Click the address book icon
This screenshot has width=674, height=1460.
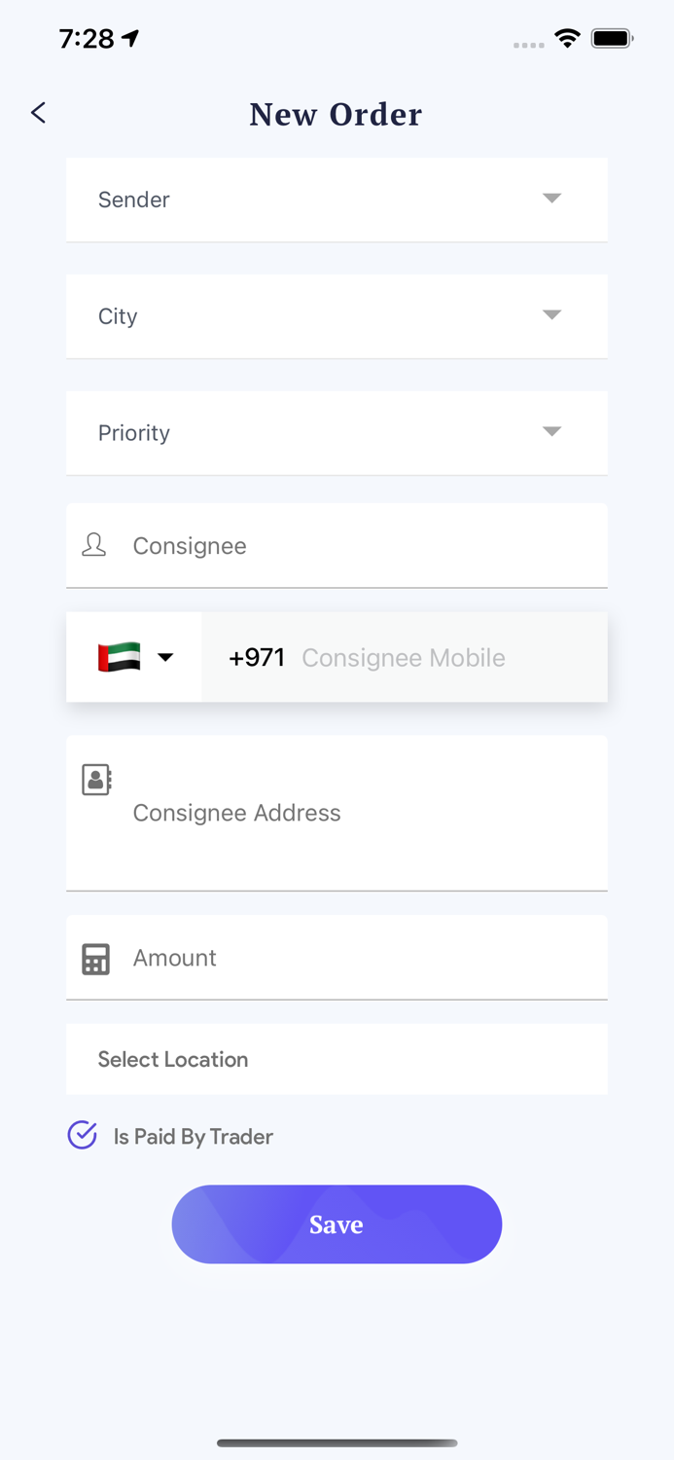pyautogui.click(x=96, y=780)
